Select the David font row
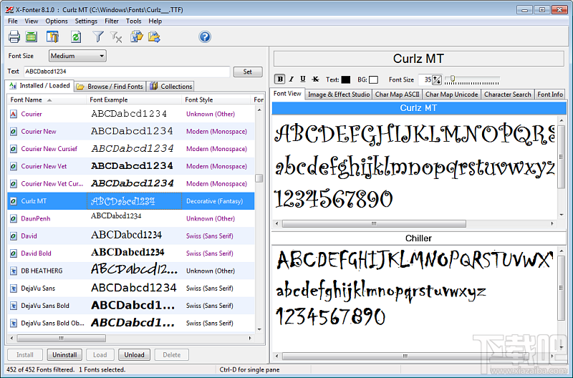 click(x=131, y=236)
